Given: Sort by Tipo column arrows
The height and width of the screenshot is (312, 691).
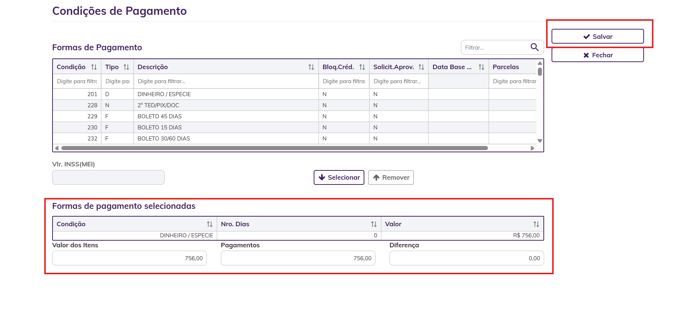Looking at the screenshot, I should 127,67.
